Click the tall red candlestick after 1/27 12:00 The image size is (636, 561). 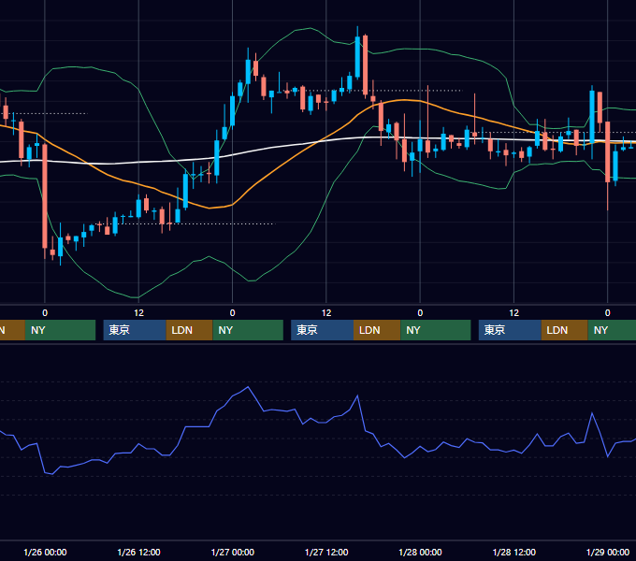[366, 66]
